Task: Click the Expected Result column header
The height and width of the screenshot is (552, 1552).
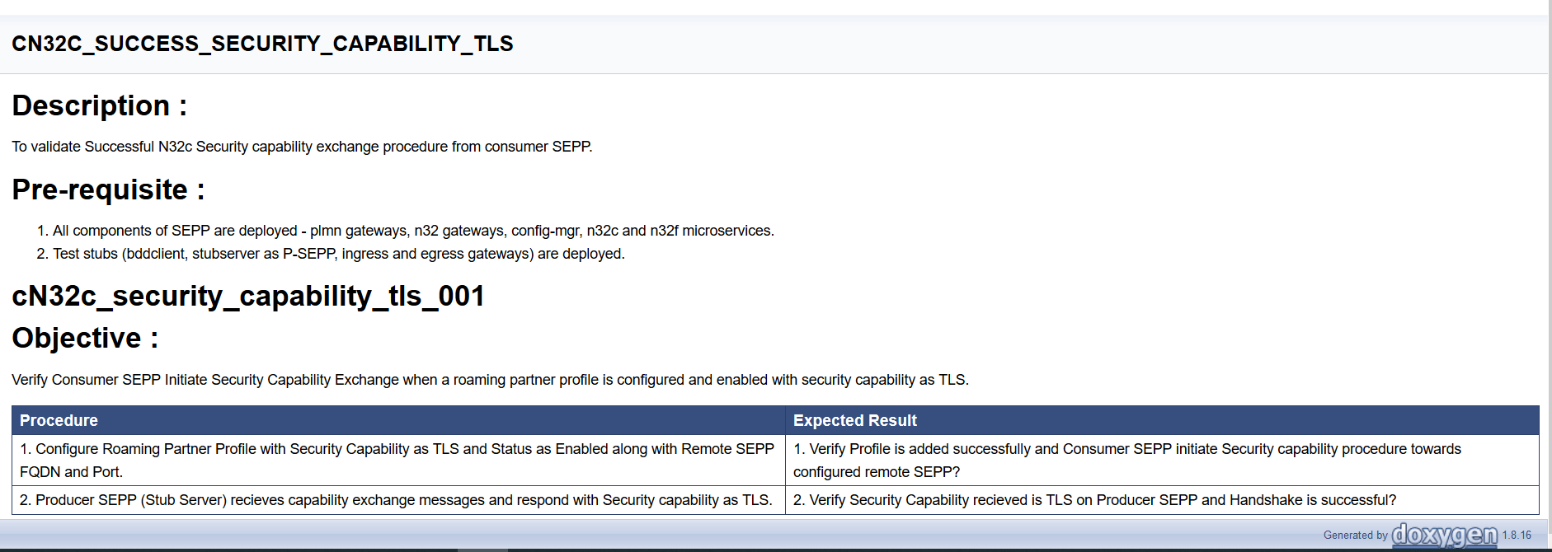Action: tap(854, 420)
